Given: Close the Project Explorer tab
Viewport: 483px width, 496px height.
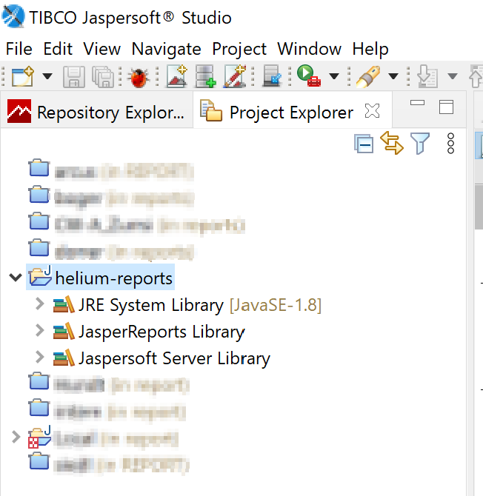Looking at the screenshot, I should (373, 112).
